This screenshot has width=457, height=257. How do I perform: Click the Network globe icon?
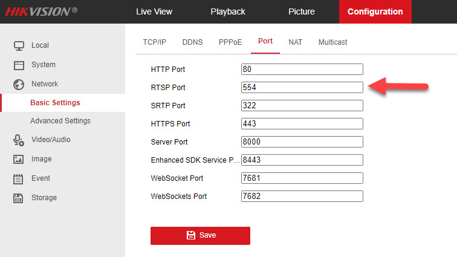pos(19,84)
